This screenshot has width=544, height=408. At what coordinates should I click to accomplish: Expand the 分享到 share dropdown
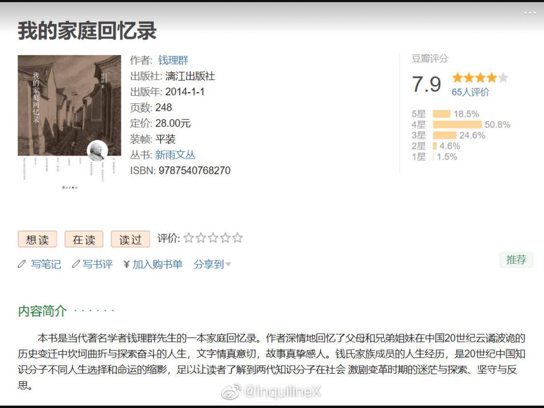pyautogui.click(x=212, y=264)
